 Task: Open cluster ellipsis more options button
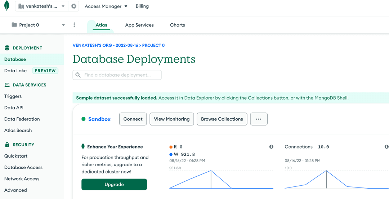259,119
